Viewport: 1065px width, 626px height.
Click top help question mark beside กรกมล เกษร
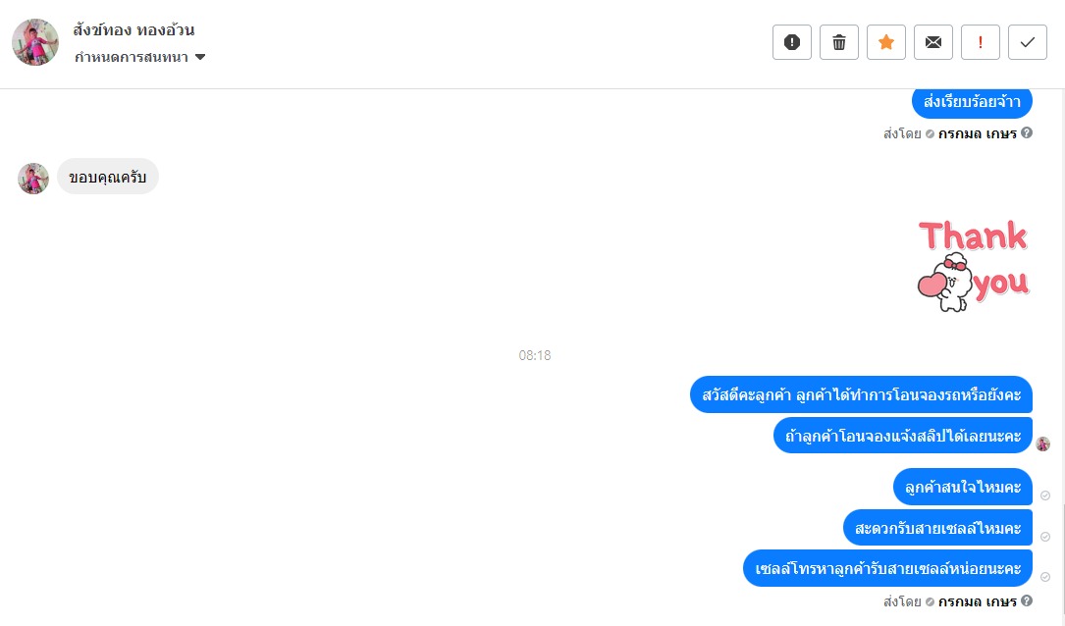click(1027, 133)
